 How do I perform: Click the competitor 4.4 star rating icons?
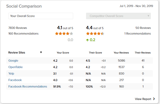(x=95, y=33)
